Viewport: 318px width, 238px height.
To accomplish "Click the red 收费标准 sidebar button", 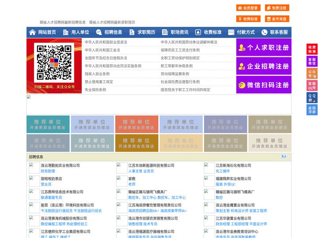I will point(312,49).
